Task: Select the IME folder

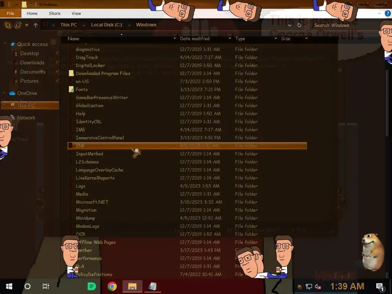Action: 80,129
